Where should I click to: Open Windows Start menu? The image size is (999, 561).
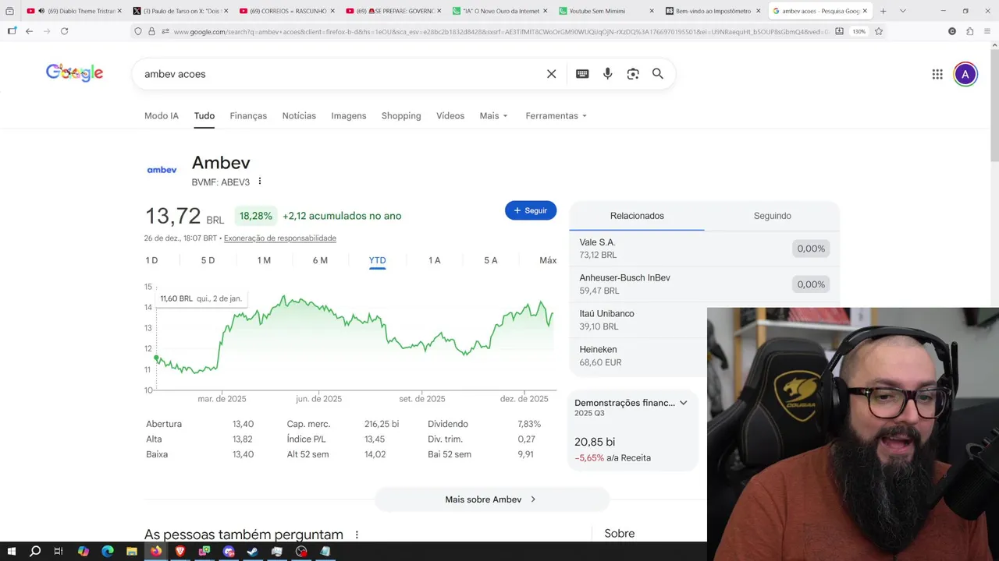tap(11, 551)
